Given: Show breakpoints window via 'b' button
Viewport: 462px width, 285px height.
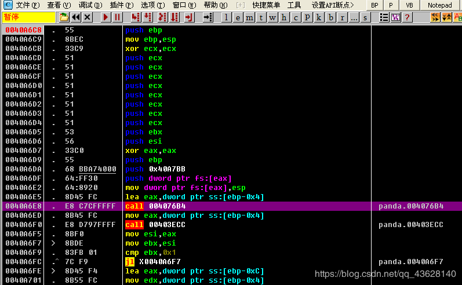Looking at the screenshot, I should coord(331,17).
